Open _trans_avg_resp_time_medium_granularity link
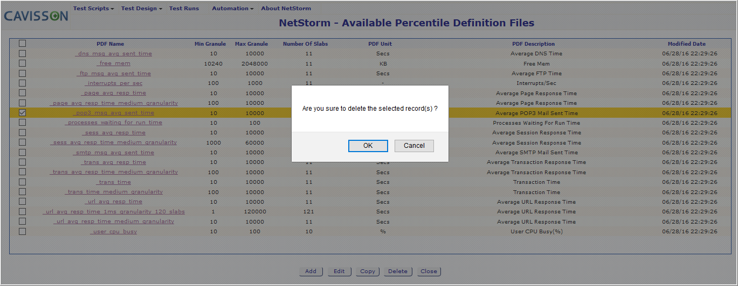738x286 pixels. click(113, 172)
